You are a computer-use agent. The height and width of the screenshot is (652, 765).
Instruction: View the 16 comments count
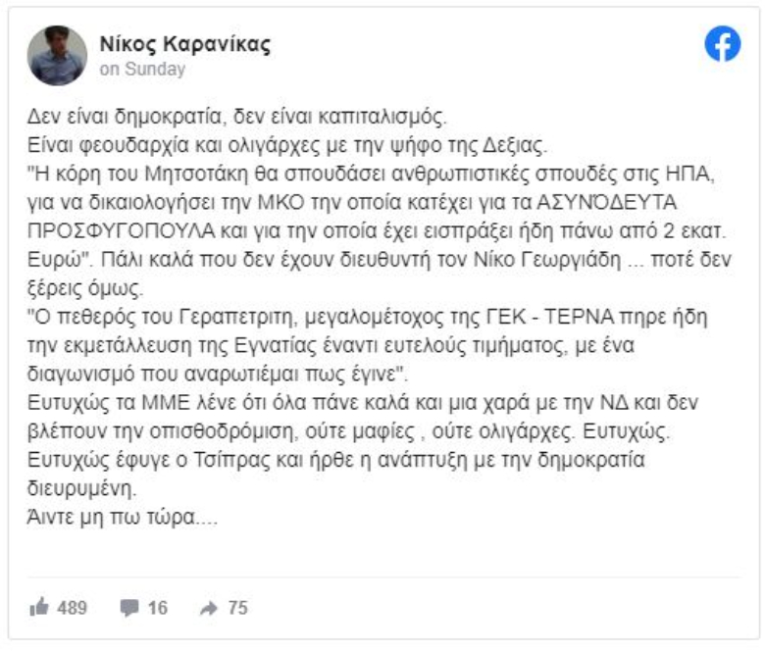tap(158, 608)
